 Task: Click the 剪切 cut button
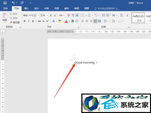tap(13, 14)
